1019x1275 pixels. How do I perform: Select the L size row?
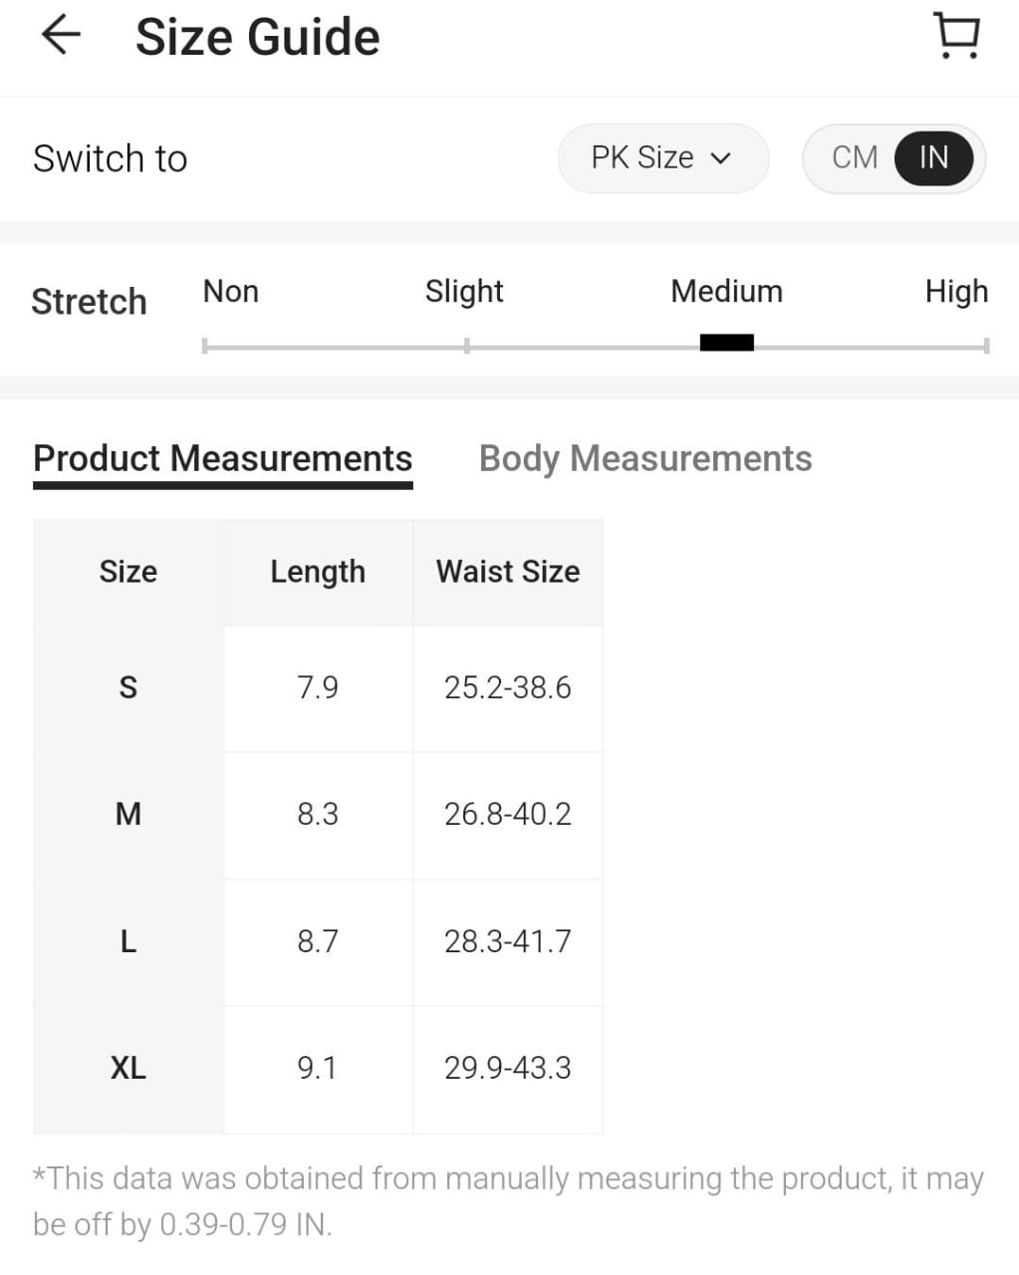128,940
